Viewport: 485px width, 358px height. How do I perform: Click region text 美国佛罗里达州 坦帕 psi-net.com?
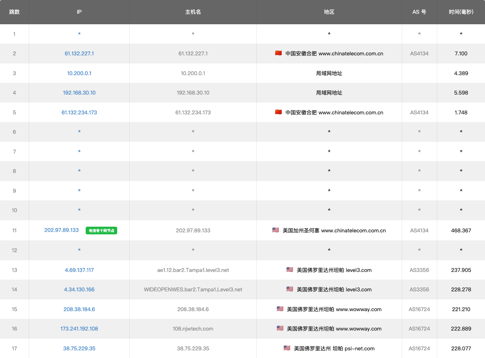pyautogui.click(x=334, y=348)
